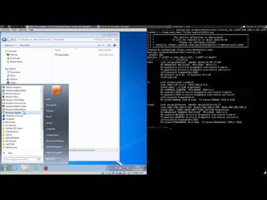The image size is (267, 200).
Task: Open the VirtualBox Help menu
Action: (31, 30)
